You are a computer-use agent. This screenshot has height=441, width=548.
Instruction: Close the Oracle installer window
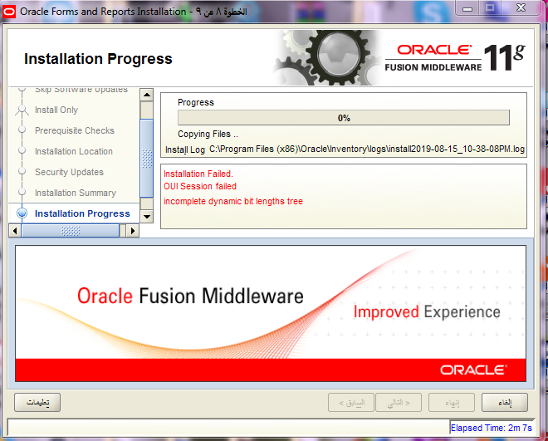(521, 8)
